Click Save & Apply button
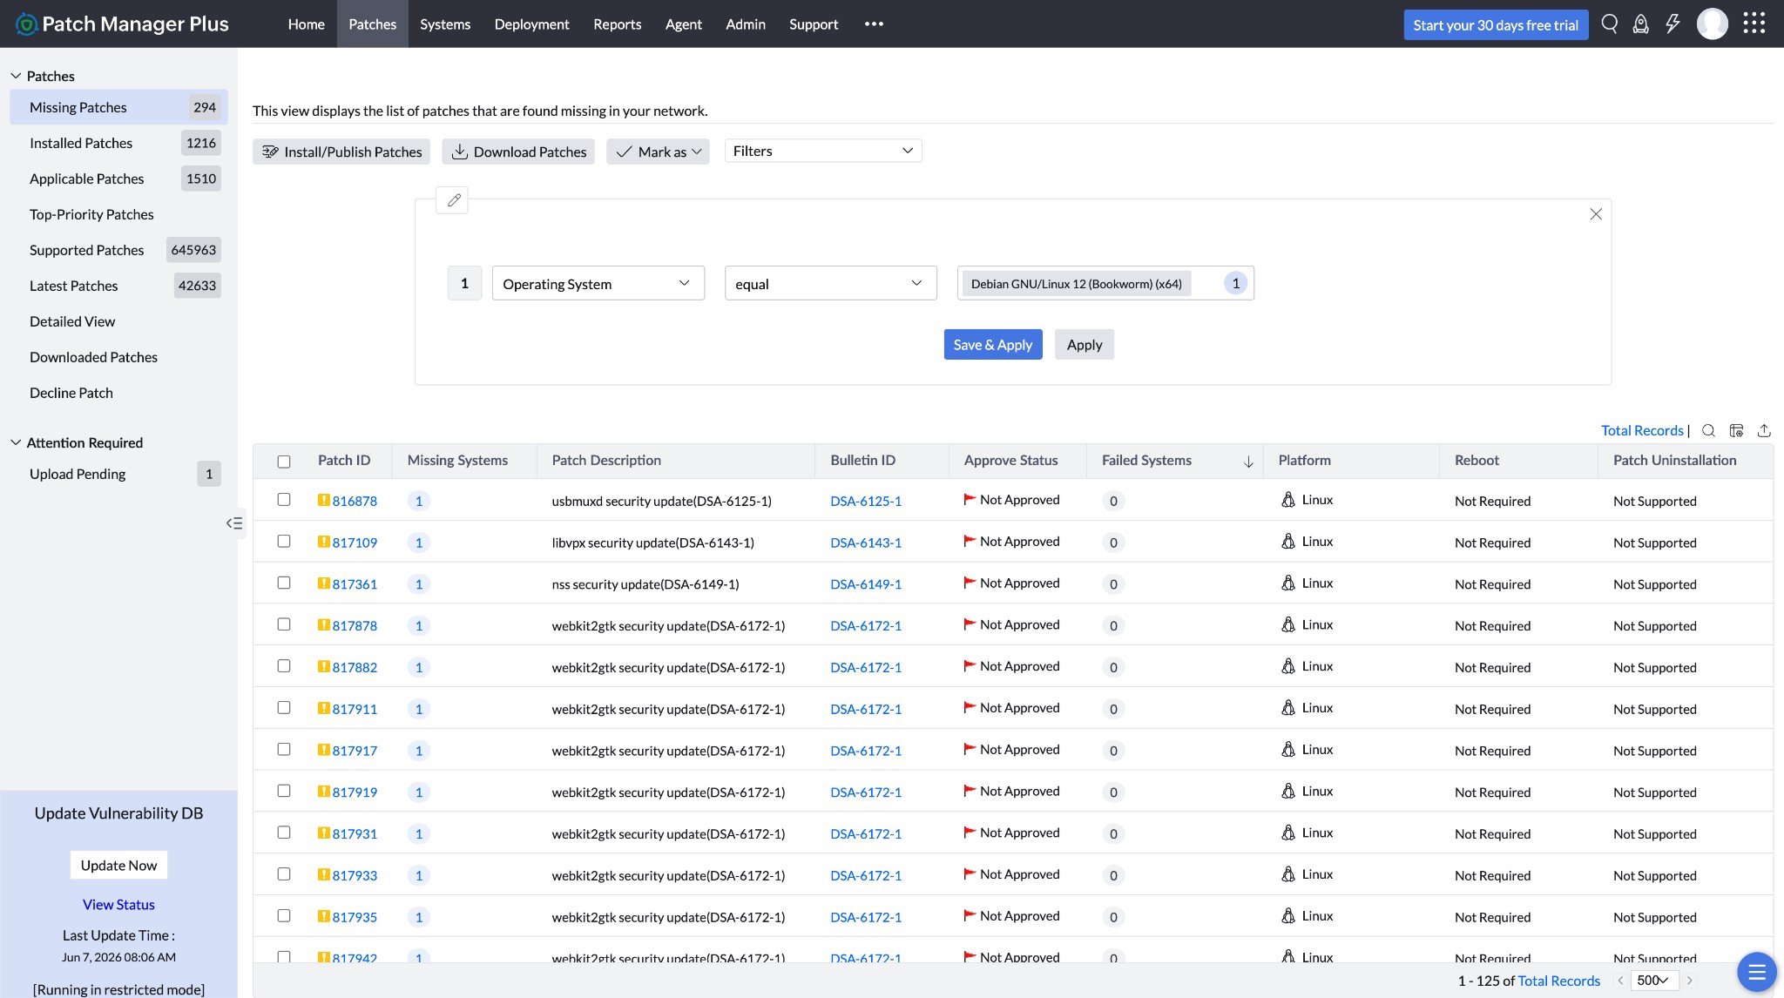The width and height of the screenshot is (1784, 998). pyautogui.click(x=993, y=345)
